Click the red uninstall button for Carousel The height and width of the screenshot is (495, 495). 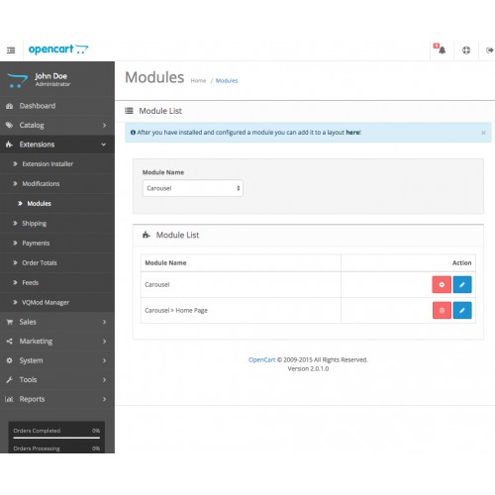tap(442, 284)
